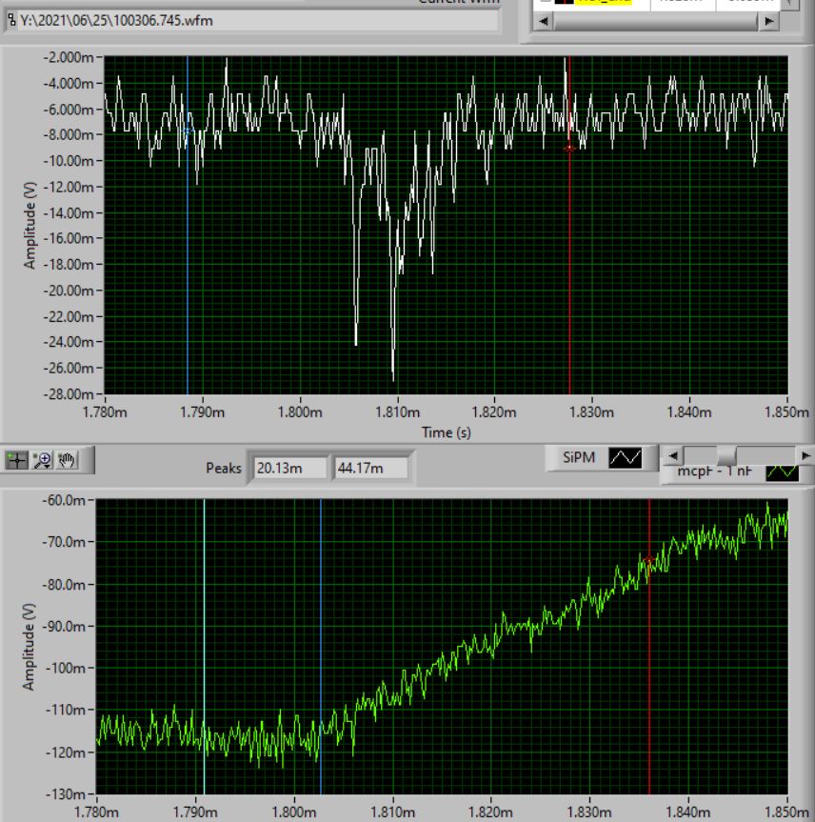Click the -2.000m top y-axis limit

69,57
